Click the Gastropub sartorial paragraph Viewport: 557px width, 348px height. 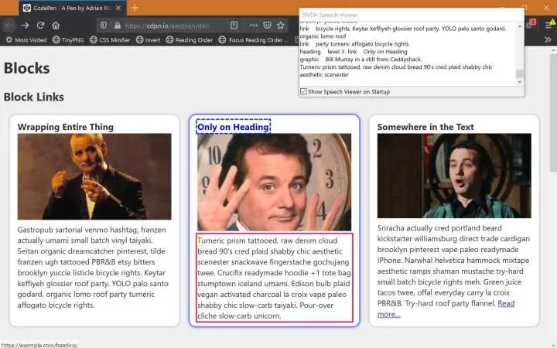[x=94, y=267]
